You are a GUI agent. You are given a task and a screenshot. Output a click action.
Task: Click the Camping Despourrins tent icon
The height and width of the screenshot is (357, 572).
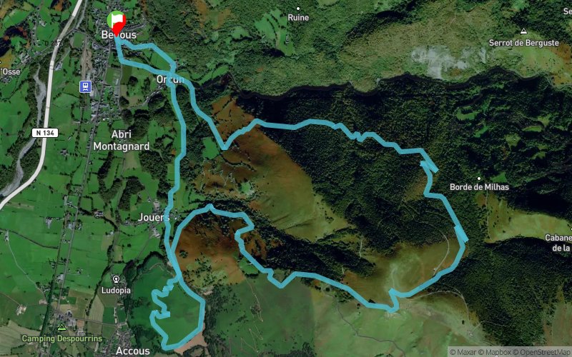pyautogui.click(x=61, y=327)
